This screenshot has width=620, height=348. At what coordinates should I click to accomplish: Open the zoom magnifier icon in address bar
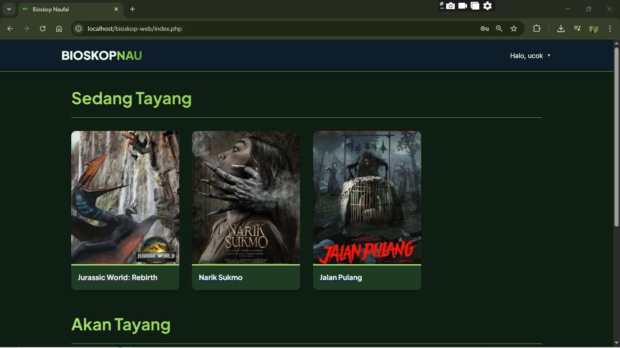[x=499, y=29]
